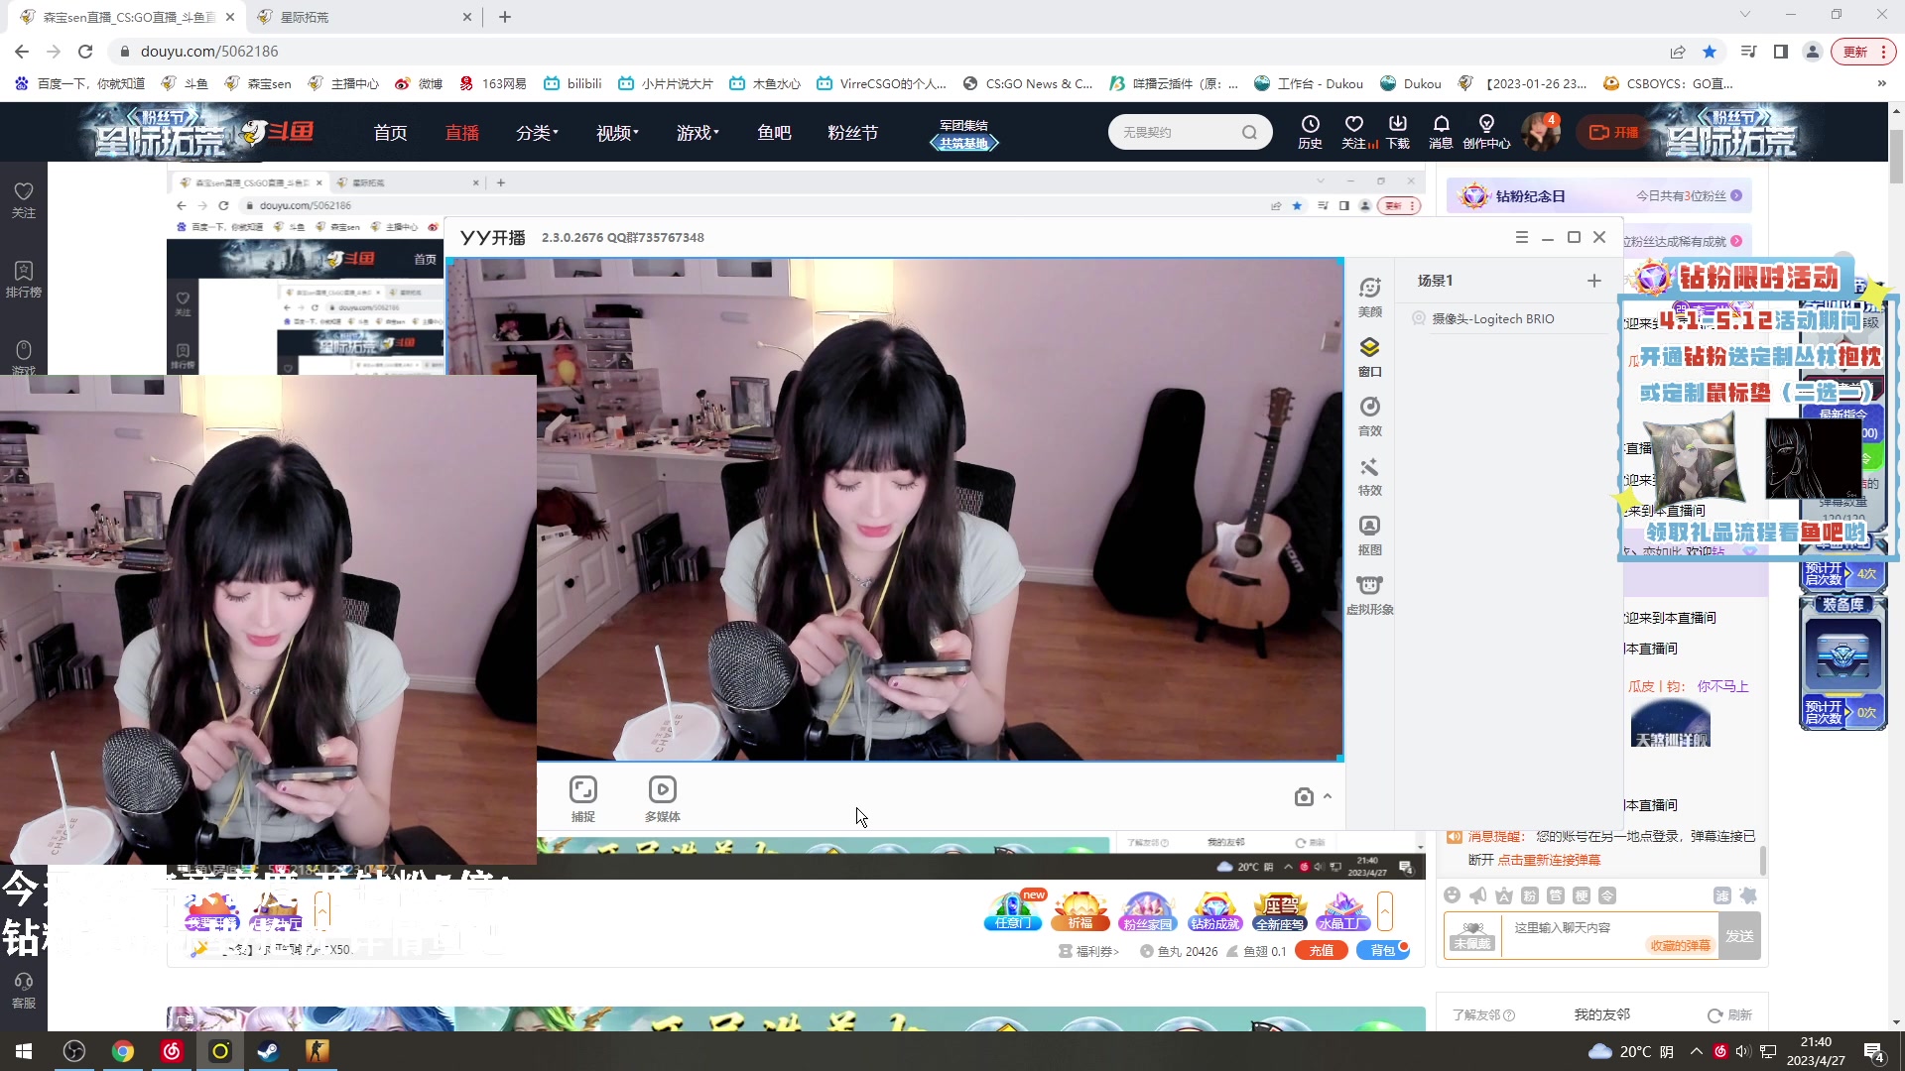1905x1071 pixels.
Task: Show hidden tray icons in the taskbar
Action: coord(1696,1051)
